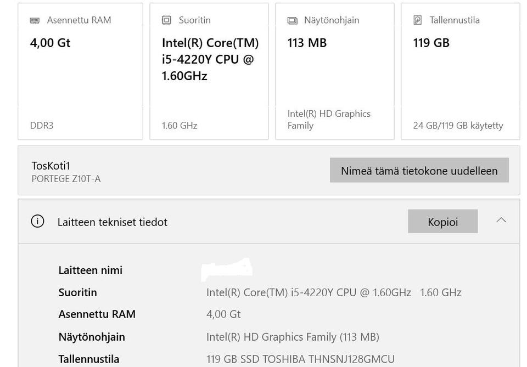Click the 24 GB/119 GB käytetty usage text
Screen dimensions: 527x367
458,126
